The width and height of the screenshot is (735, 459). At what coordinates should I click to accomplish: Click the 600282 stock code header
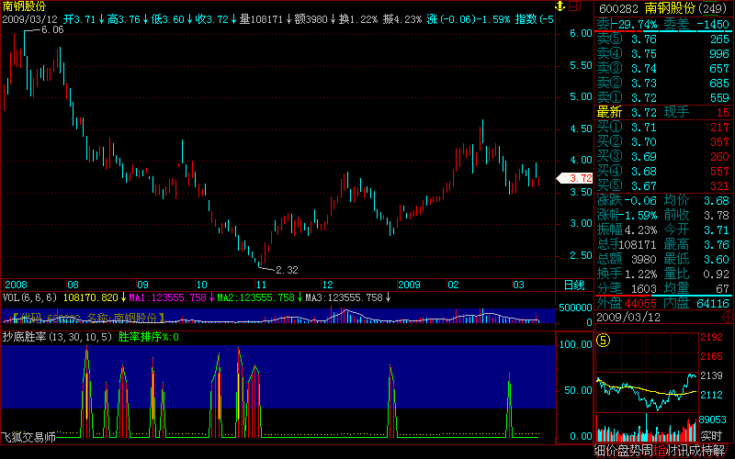[x=618, y=9]
